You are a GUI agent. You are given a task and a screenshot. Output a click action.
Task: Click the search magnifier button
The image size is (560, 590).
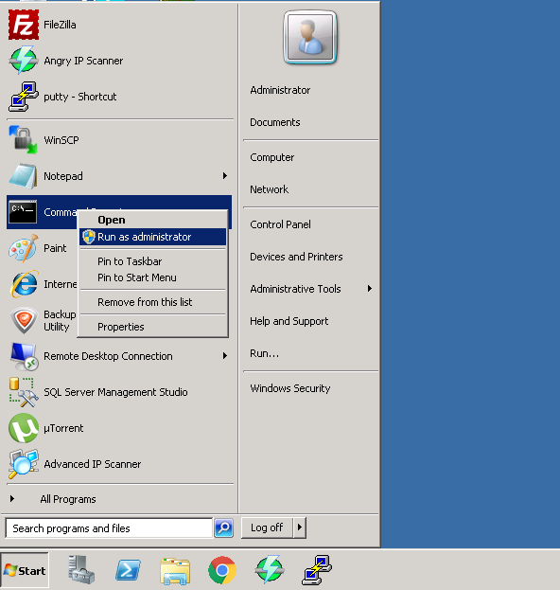[223, 527]
